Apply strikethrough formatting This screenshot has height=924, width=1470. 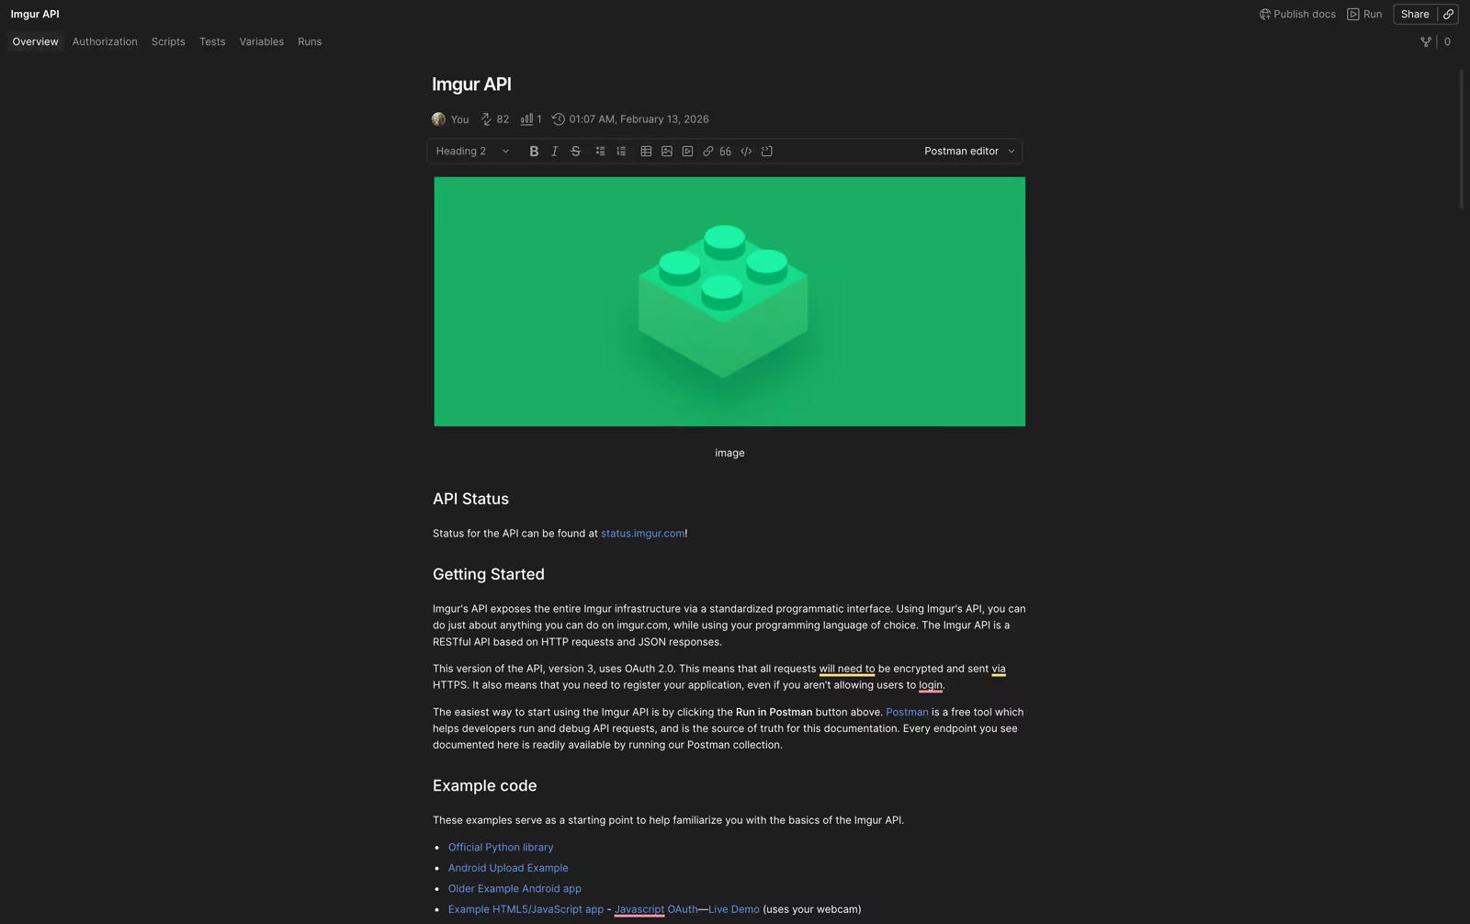(576, 152)
